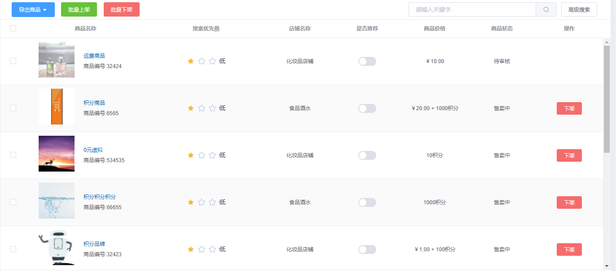Set second priority star for 积分品牌
616x271 pixels.
(x=202, y=249)
